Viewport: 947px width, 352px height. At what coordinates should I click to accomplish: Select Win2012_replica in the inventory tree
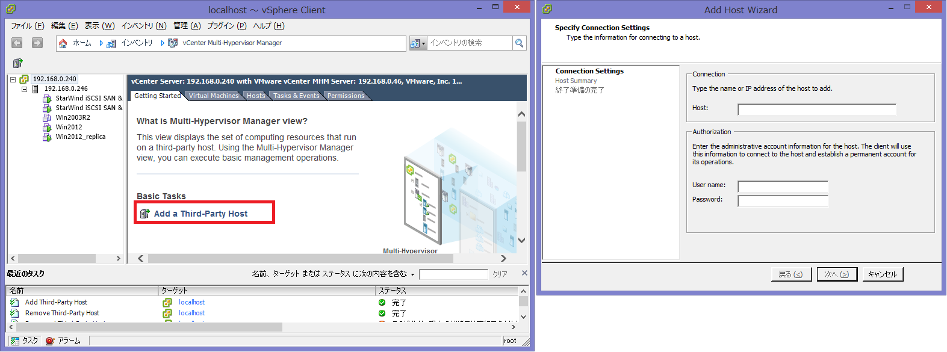[x=81, y=137]
